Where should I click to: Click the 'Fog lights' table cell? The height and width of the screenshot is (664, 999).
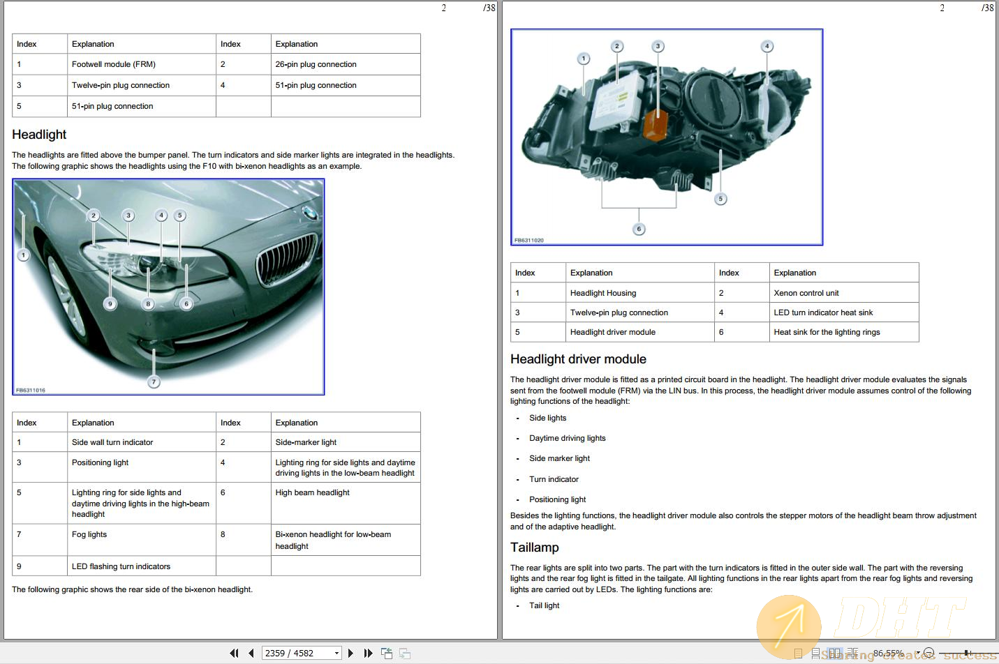click(142, 540)
